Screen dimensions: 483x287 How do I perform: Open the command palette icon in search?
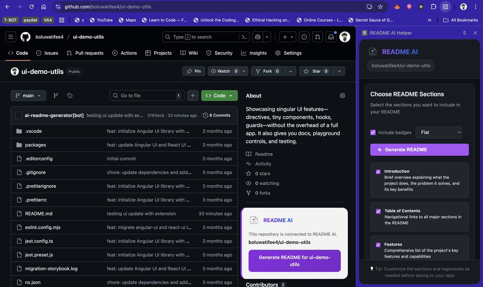point(244,37)
